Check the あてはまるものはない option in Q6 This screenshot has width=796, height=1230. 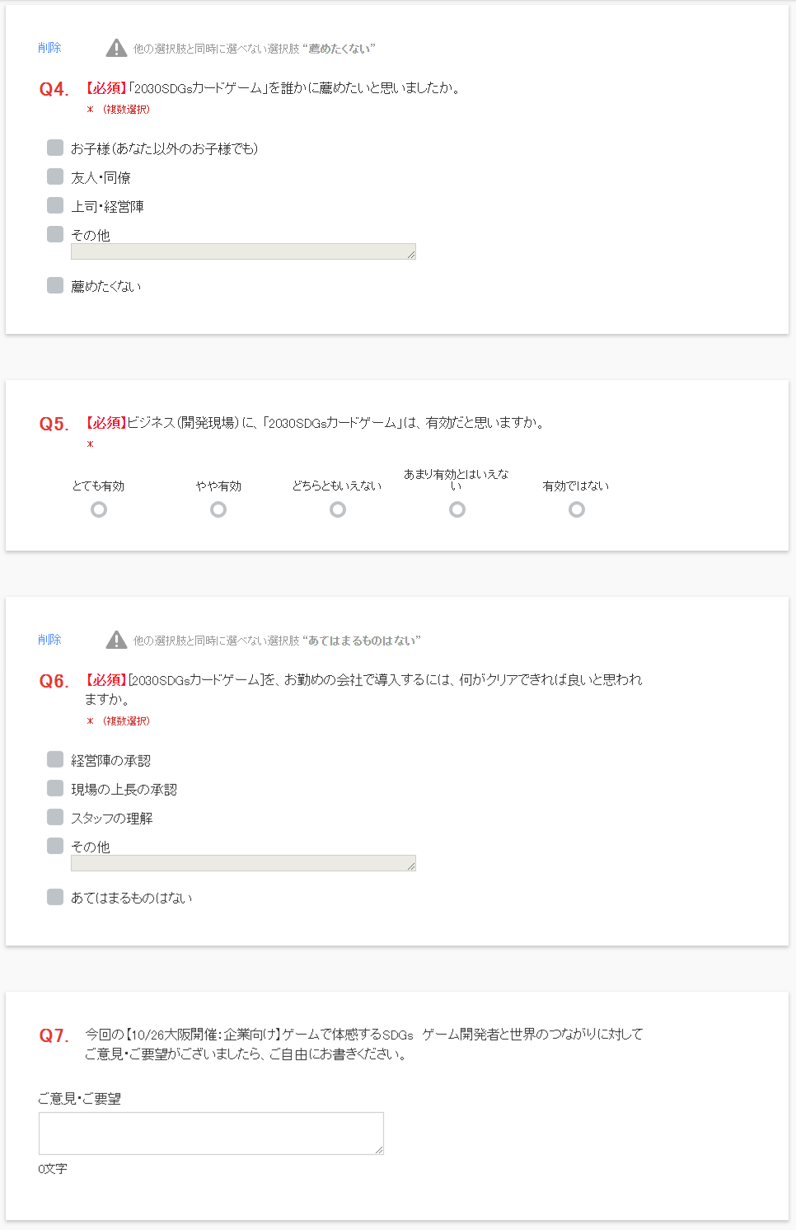54,896
